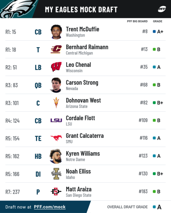Screen dimensions: 171x213
Task: Click Trent McDuffie's headshot photo
Action: [x=56, y=32]
